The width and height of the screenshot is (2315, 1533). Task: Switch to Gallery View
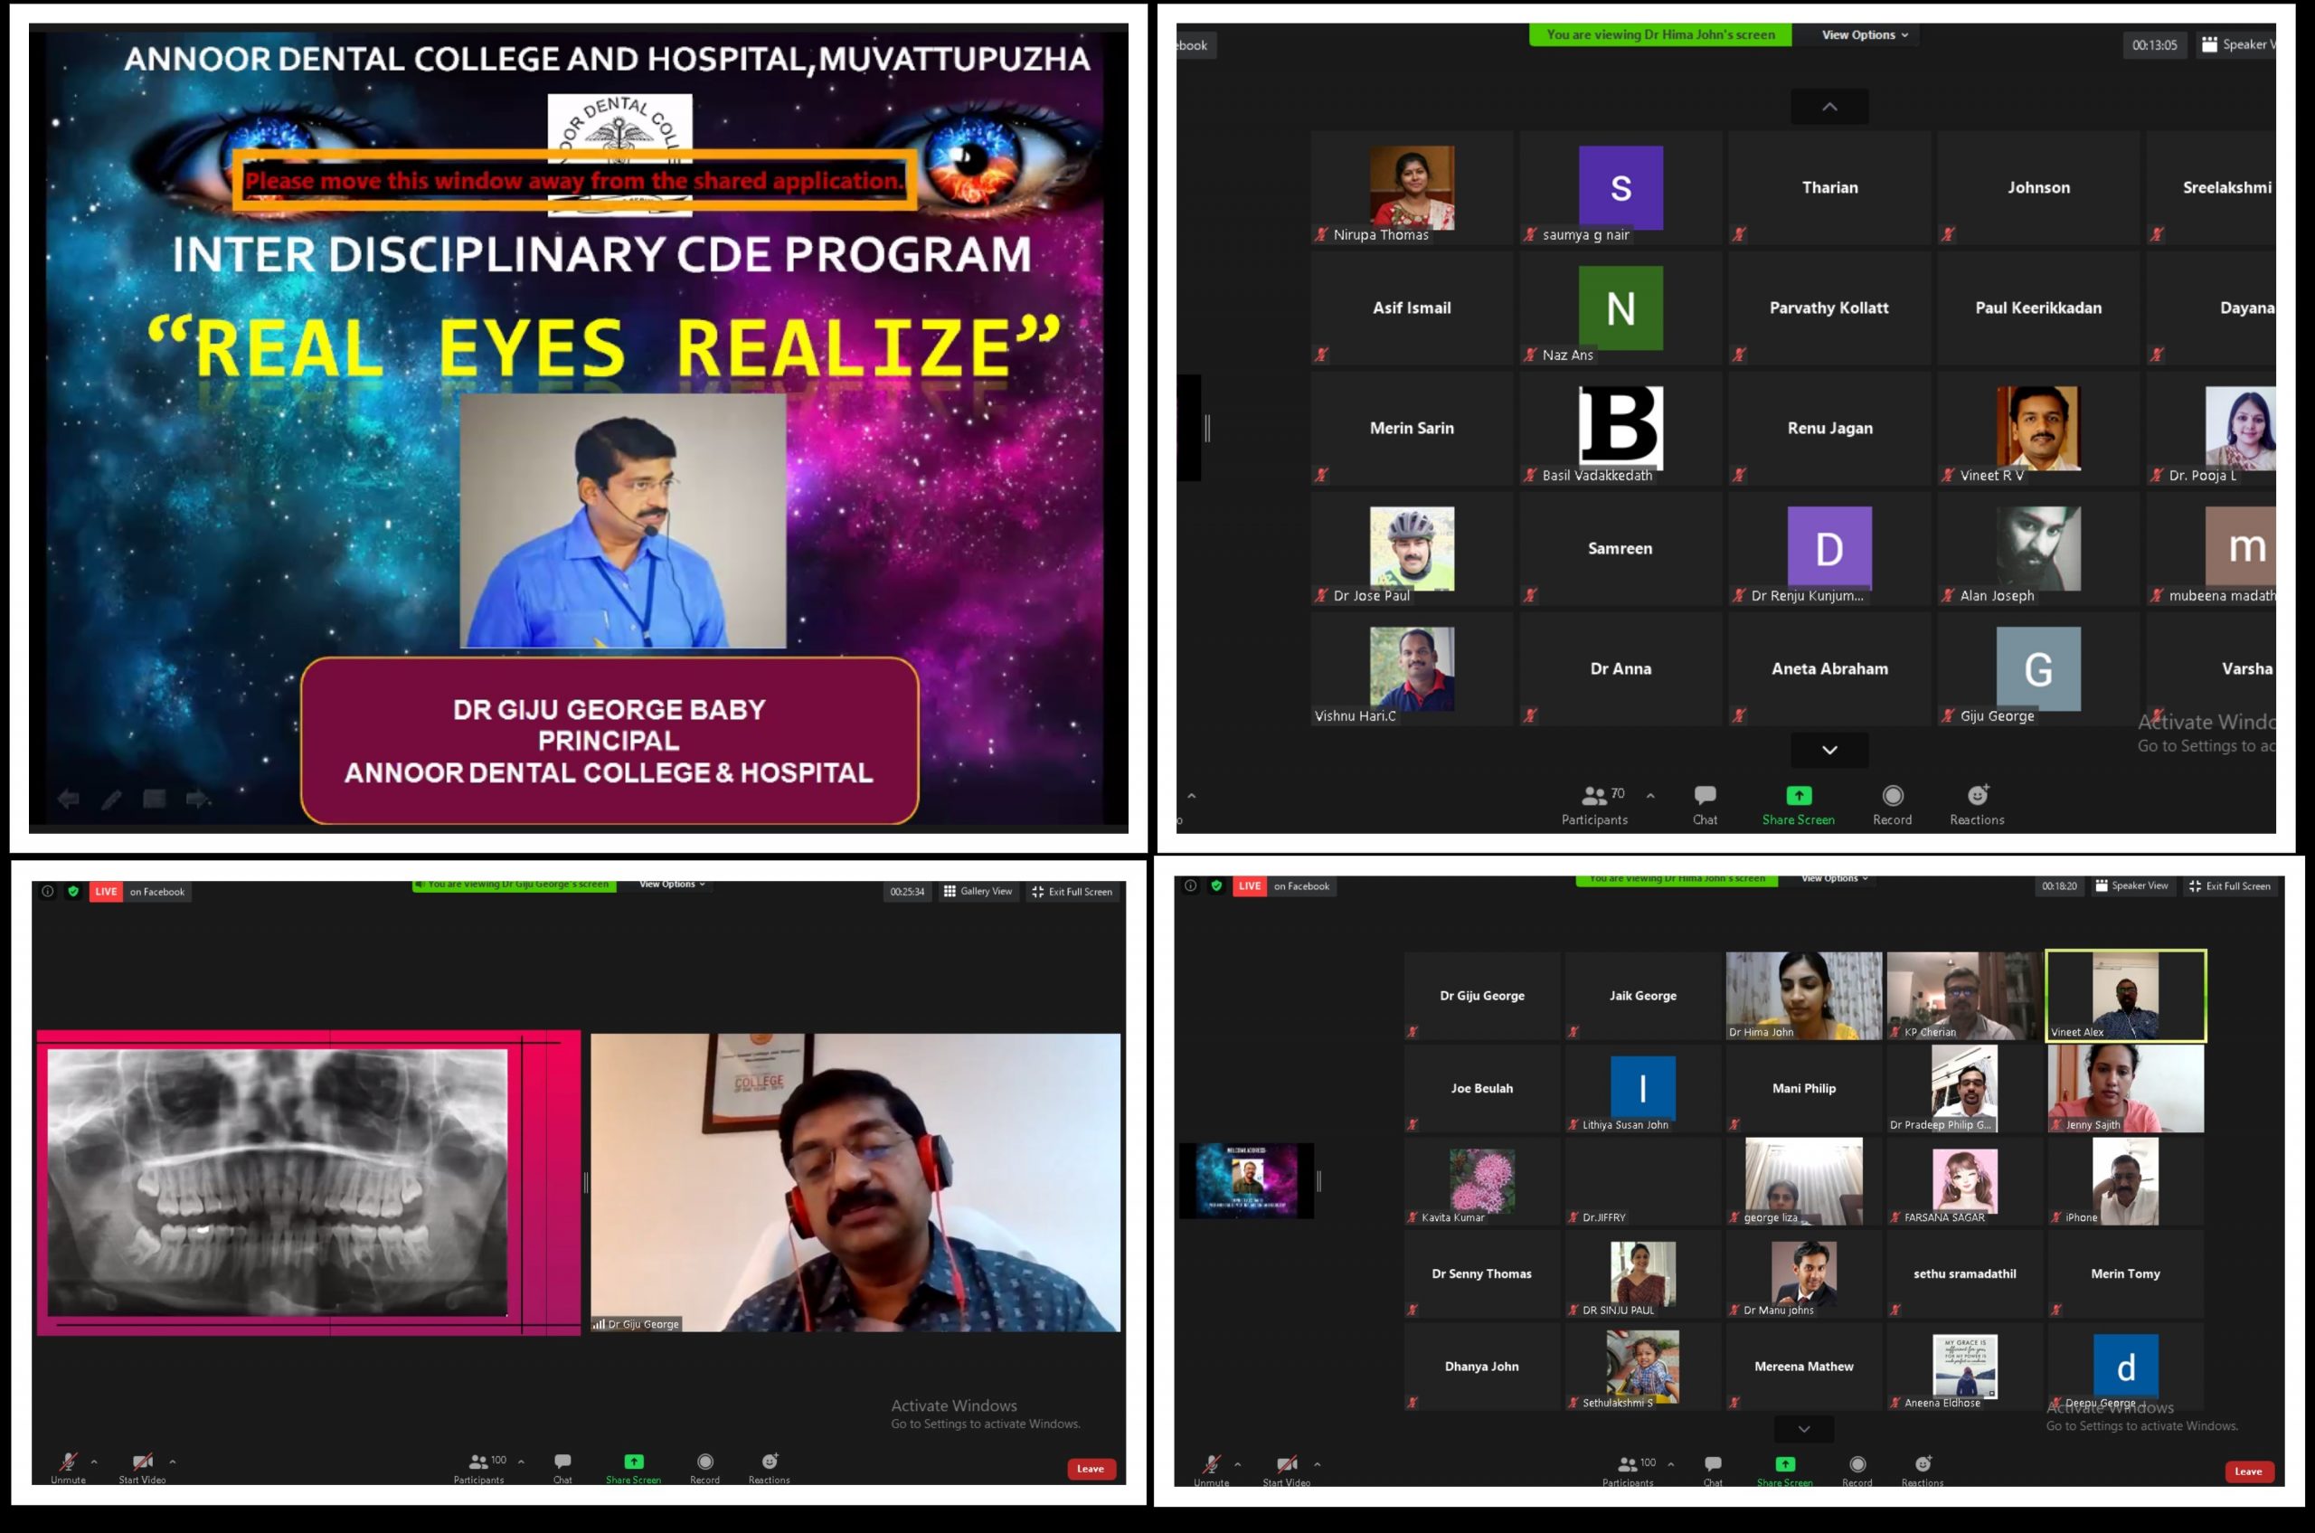tap(977, 891)
